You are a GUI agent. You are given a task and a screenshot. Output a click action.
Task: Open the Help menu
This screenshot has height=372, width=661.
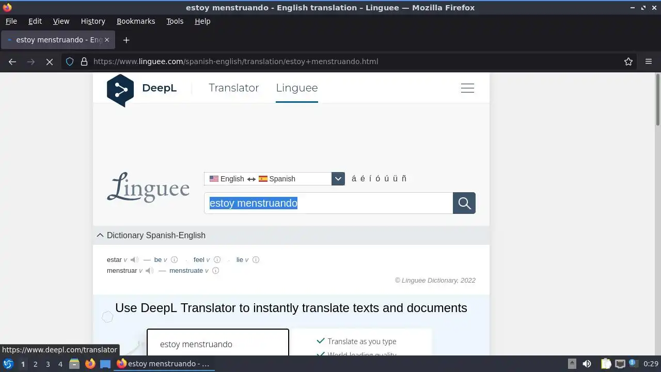click(x=202, y=21)
